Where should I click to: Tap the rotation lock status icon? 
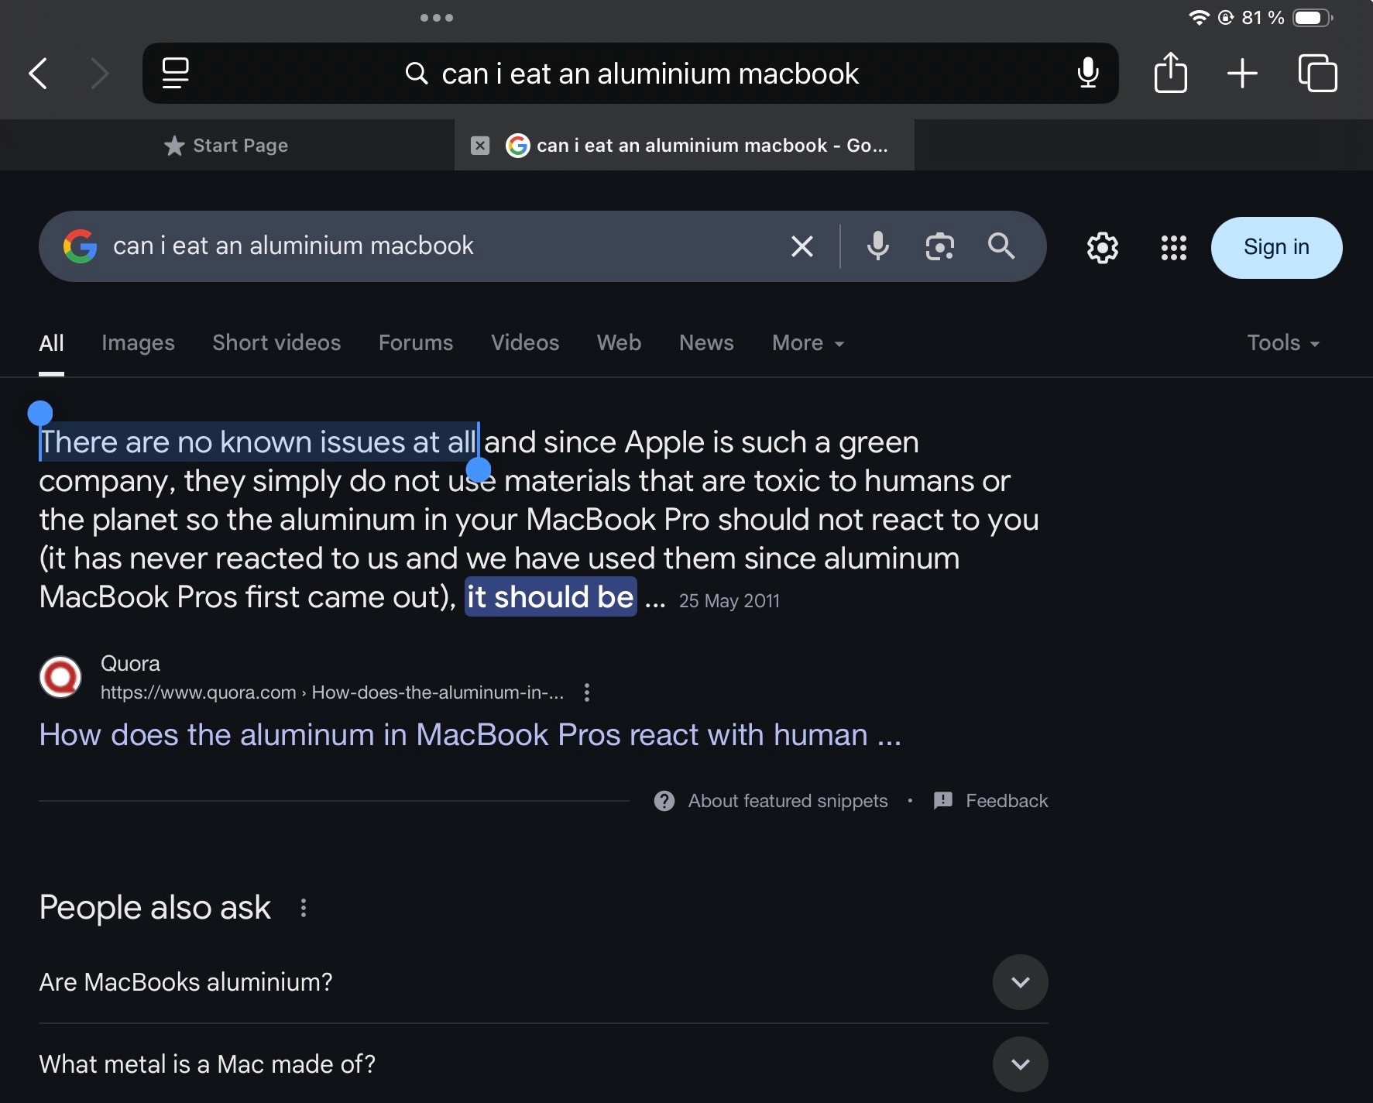[1226, 17]
